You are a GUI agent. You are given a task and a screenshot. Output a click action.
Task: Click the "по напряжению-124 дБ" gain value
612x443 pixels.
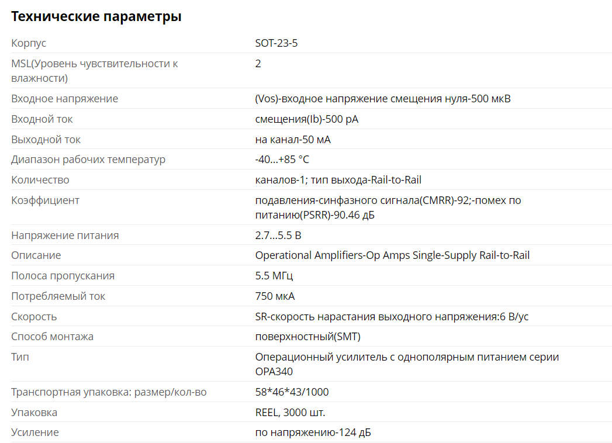point(313,432)
